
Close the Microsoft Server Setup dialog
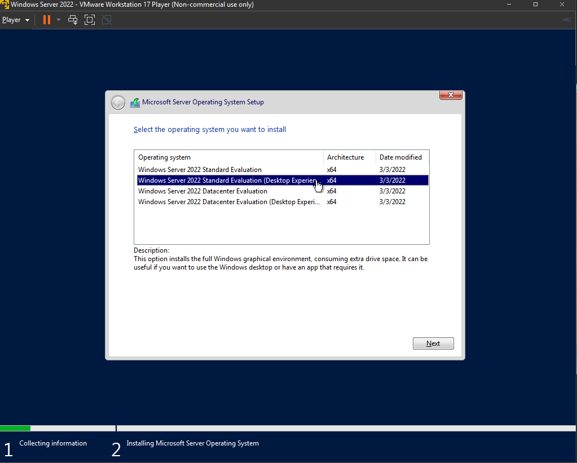[451, 95]
